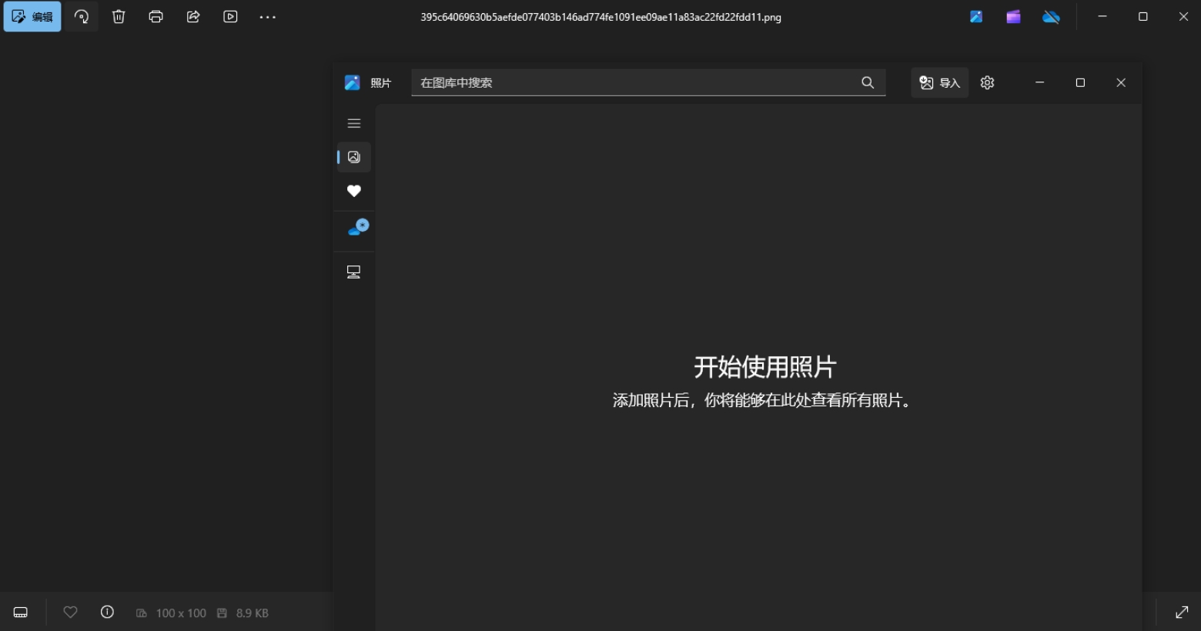Click the 导入 import button
Image resolution: width=1201 pixels, height=631 pixels.
point(939,83)
